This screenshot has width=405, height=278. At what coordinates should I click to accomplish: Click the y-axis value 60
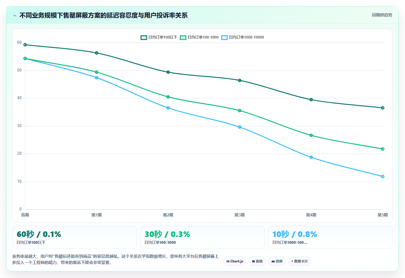[19, 43]
